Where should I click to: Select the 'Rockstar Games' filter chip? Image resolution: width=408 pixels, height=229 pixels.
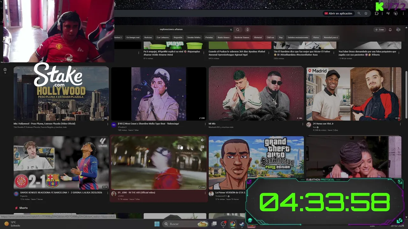pyautogui.click(x=242, y=37)
